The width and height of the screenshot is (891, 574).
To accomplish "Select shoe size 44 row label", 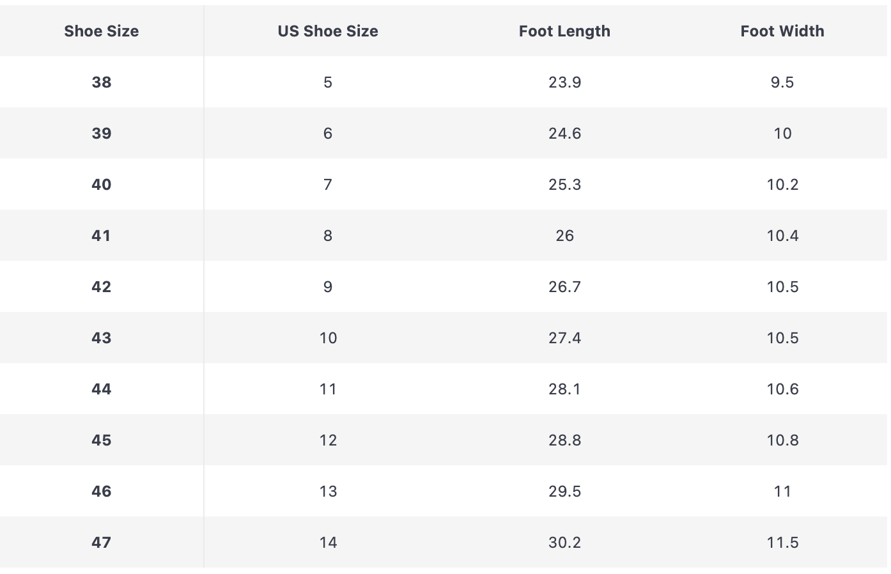I will tap(101, 389).
